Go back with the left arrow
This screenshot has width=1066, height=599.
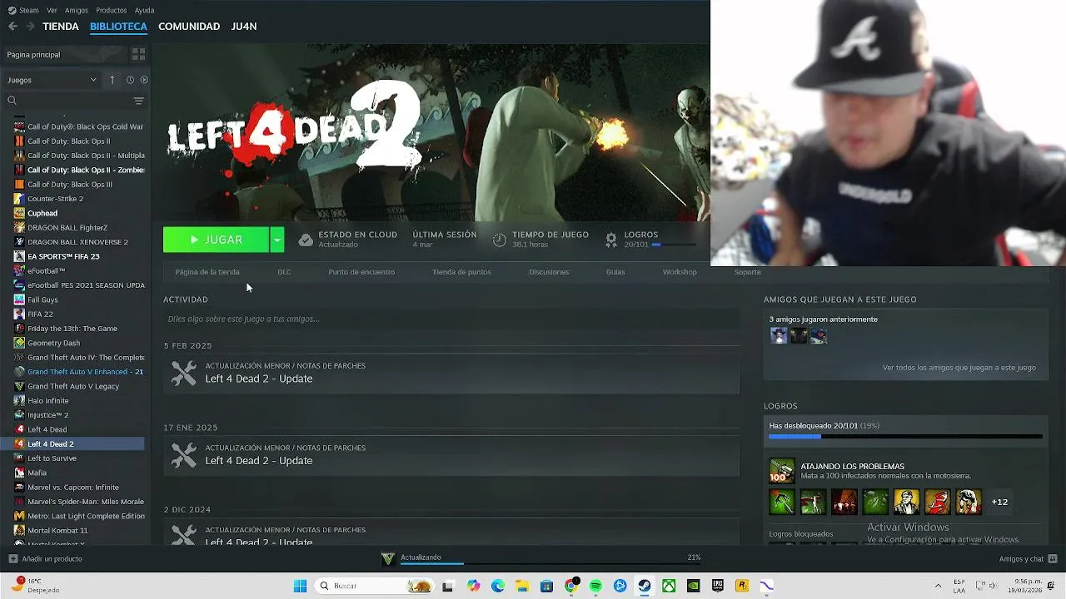[x=12, y=27]
